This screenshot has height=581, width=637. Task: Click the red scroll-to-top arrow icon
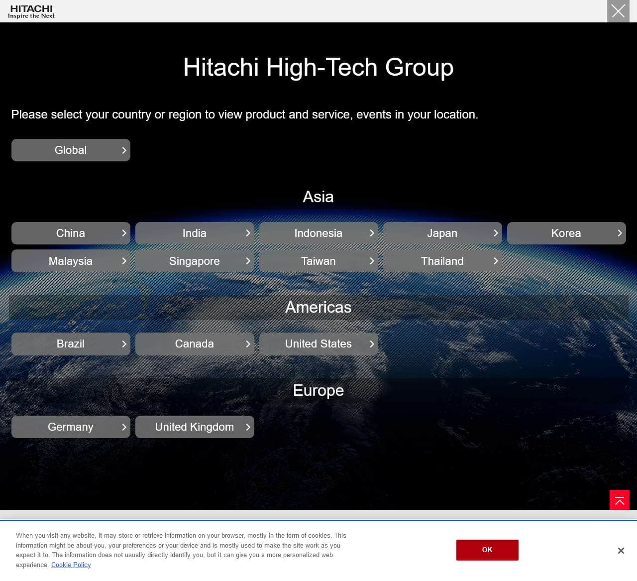[x=619, y=500]
